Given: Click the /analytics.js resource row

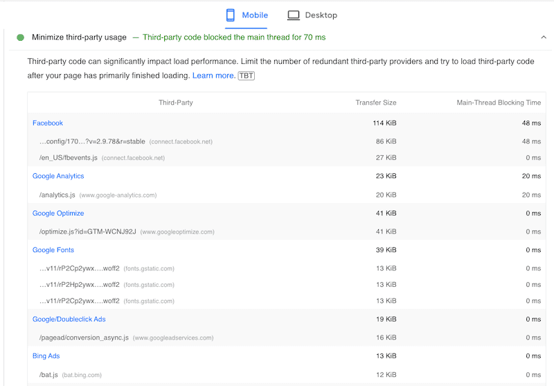Looking at the screenshot, I should click(57, 195).
